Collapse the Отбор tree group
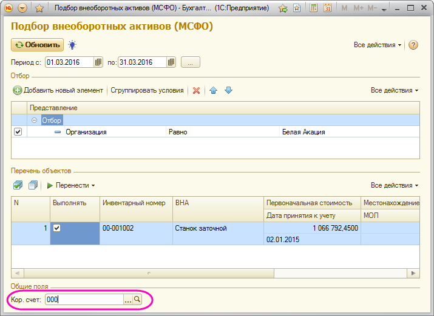 click(35, 120)
